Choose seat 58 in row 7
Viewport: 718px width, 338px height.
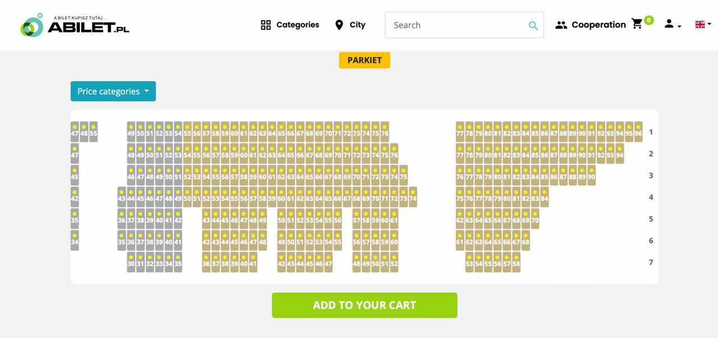point(516,262)
